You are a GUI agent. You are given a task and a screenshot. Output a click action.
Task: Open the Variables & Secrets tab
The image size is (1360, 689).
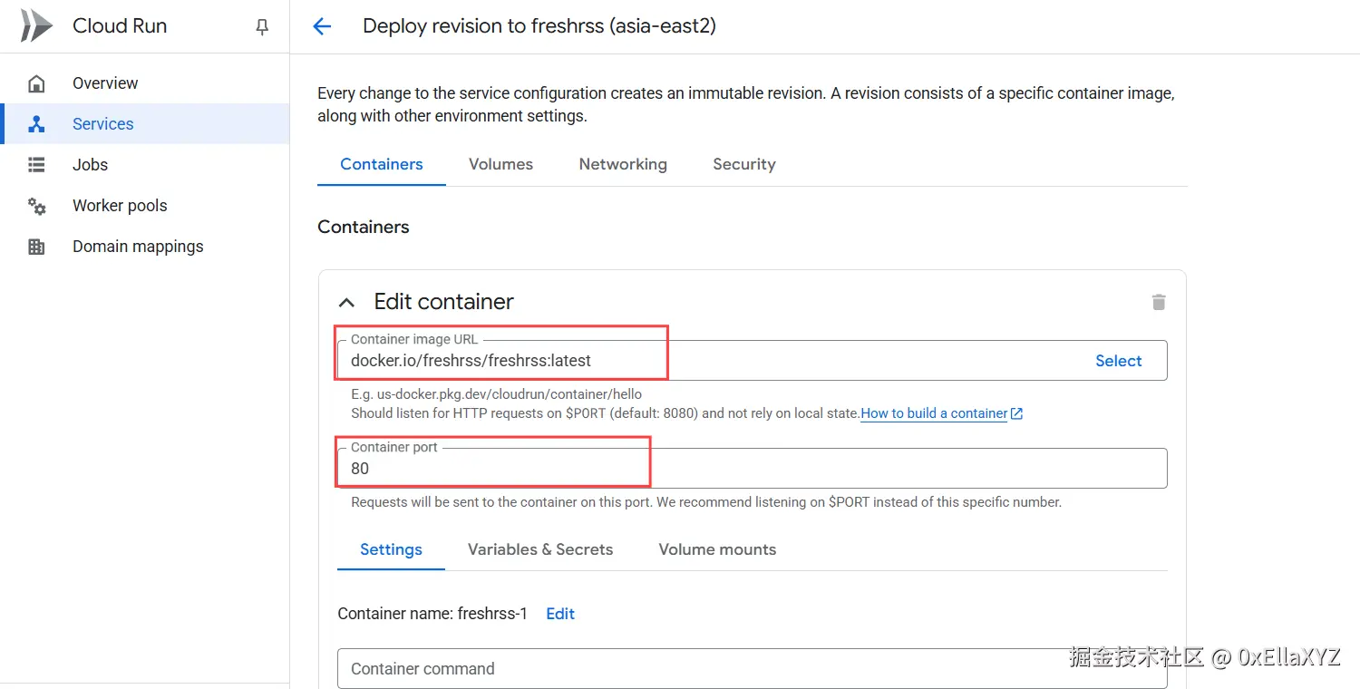(x=540, y=549)
